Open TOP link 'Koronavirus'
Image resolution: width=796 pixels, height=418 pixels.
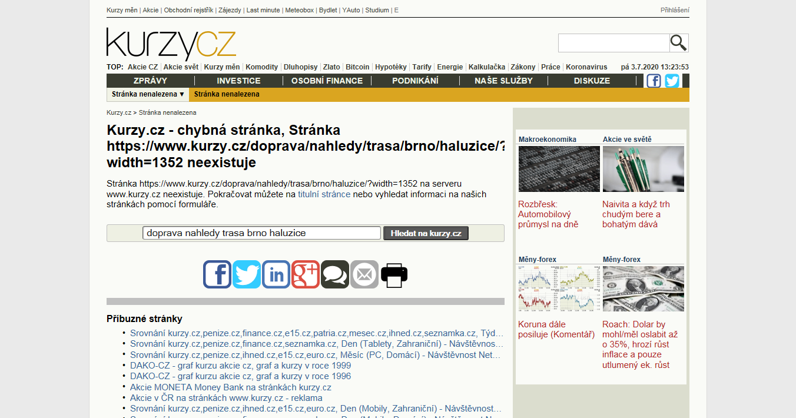point(586,67)
